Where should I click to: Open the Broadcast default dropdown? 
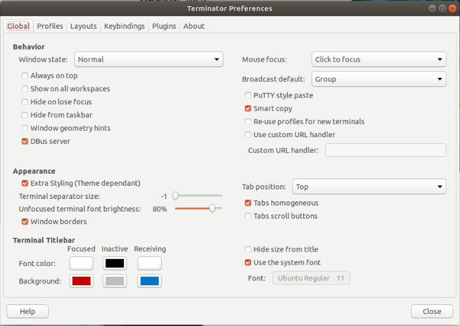tap(379, 79)
